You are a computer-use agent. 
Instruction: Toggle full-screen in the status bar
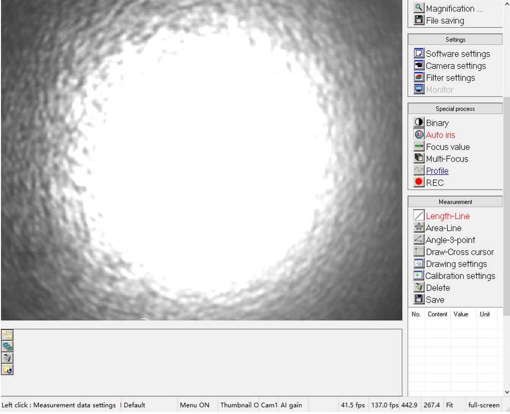tap(484, 405)
